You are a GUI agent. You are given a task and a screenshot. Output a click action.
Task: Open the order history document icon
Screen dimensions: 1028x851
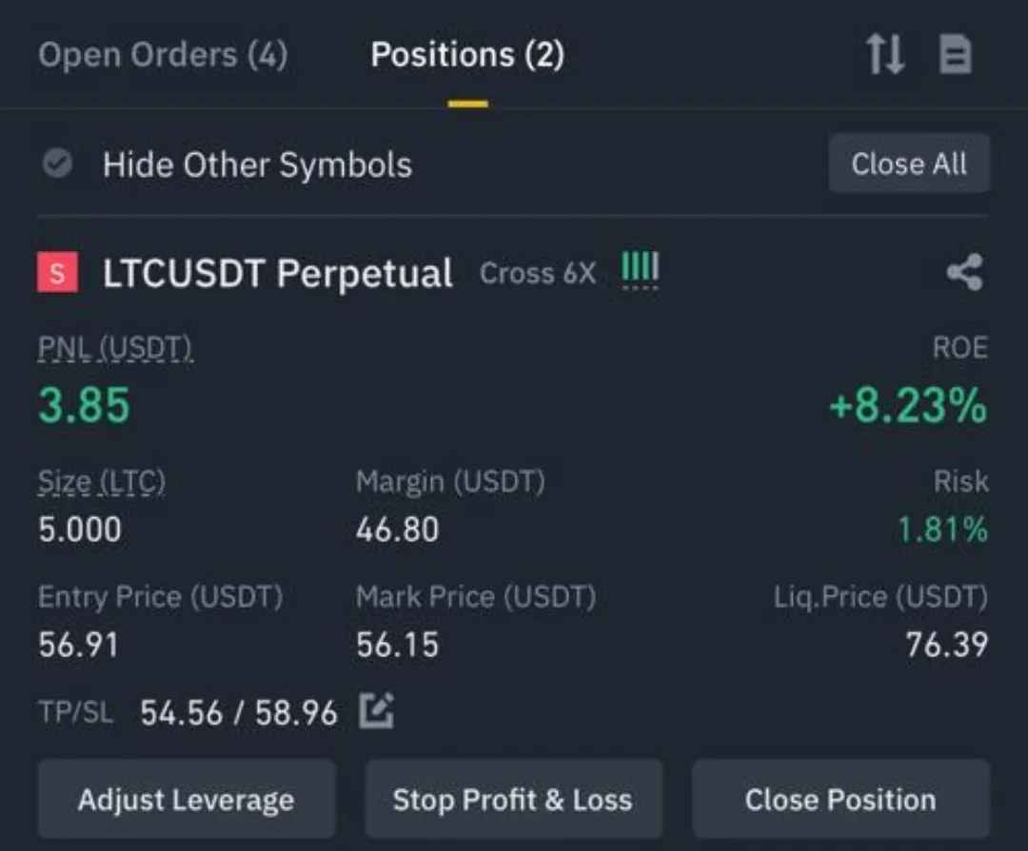coord(956,54)
